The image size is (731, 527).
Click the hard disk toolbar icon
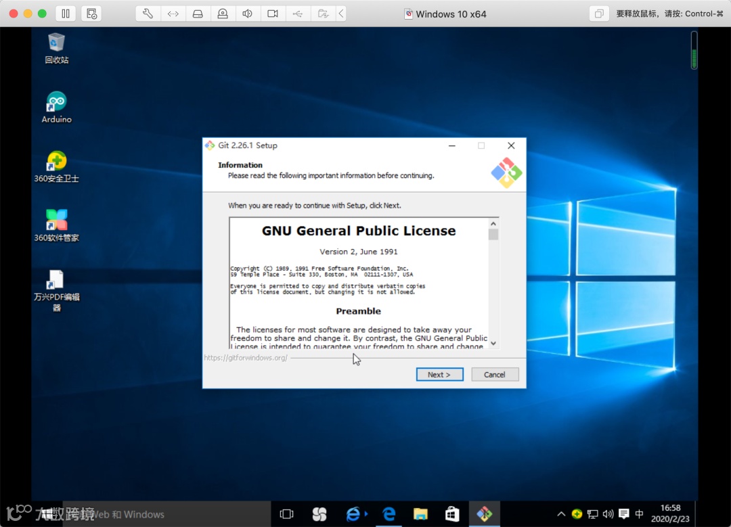tap(198, 14)
